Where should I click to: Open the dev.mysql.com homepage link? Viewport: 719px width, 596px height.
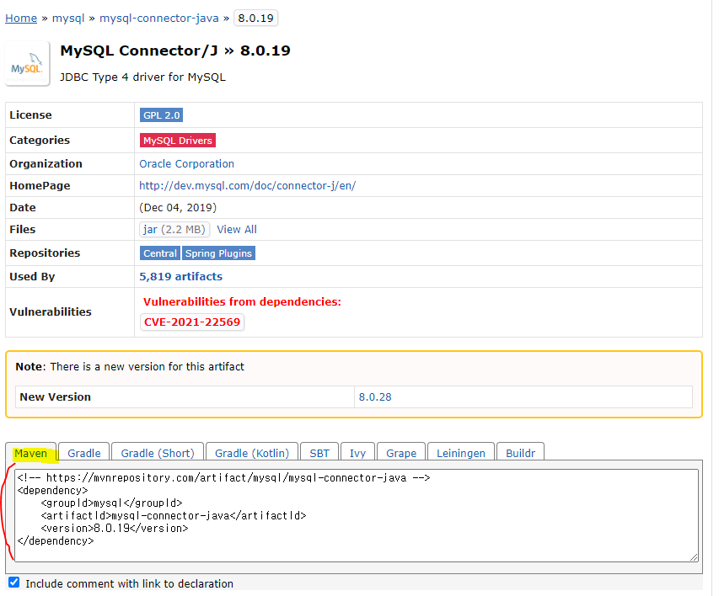[x=247, y=185]
